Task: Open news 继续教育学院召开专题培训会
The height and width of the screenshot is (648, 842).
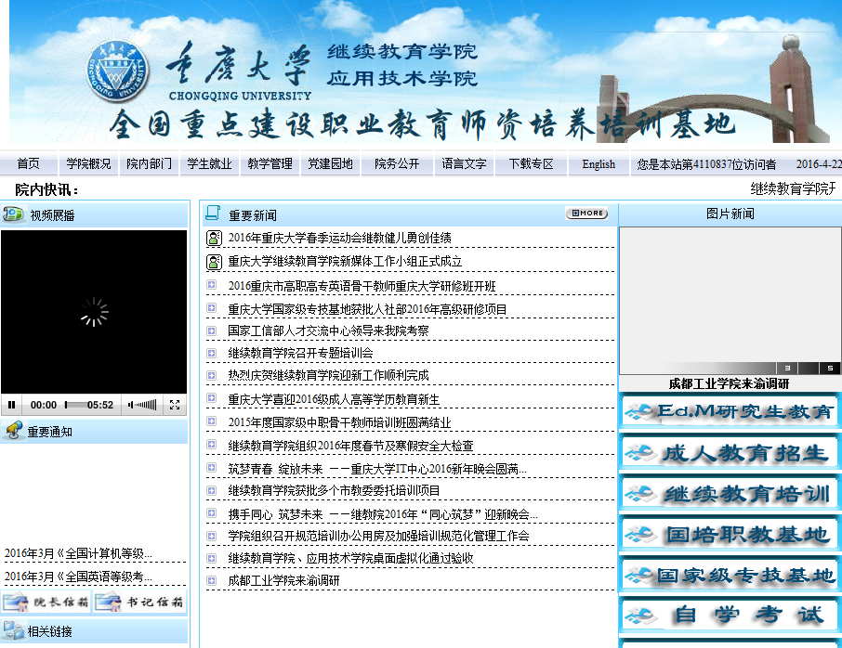Action: [300, 353]
